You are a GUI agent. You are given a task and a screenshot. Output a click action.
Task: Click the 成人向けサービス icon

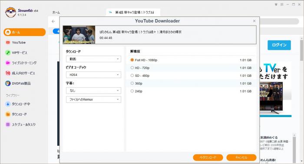pos(8,73)
